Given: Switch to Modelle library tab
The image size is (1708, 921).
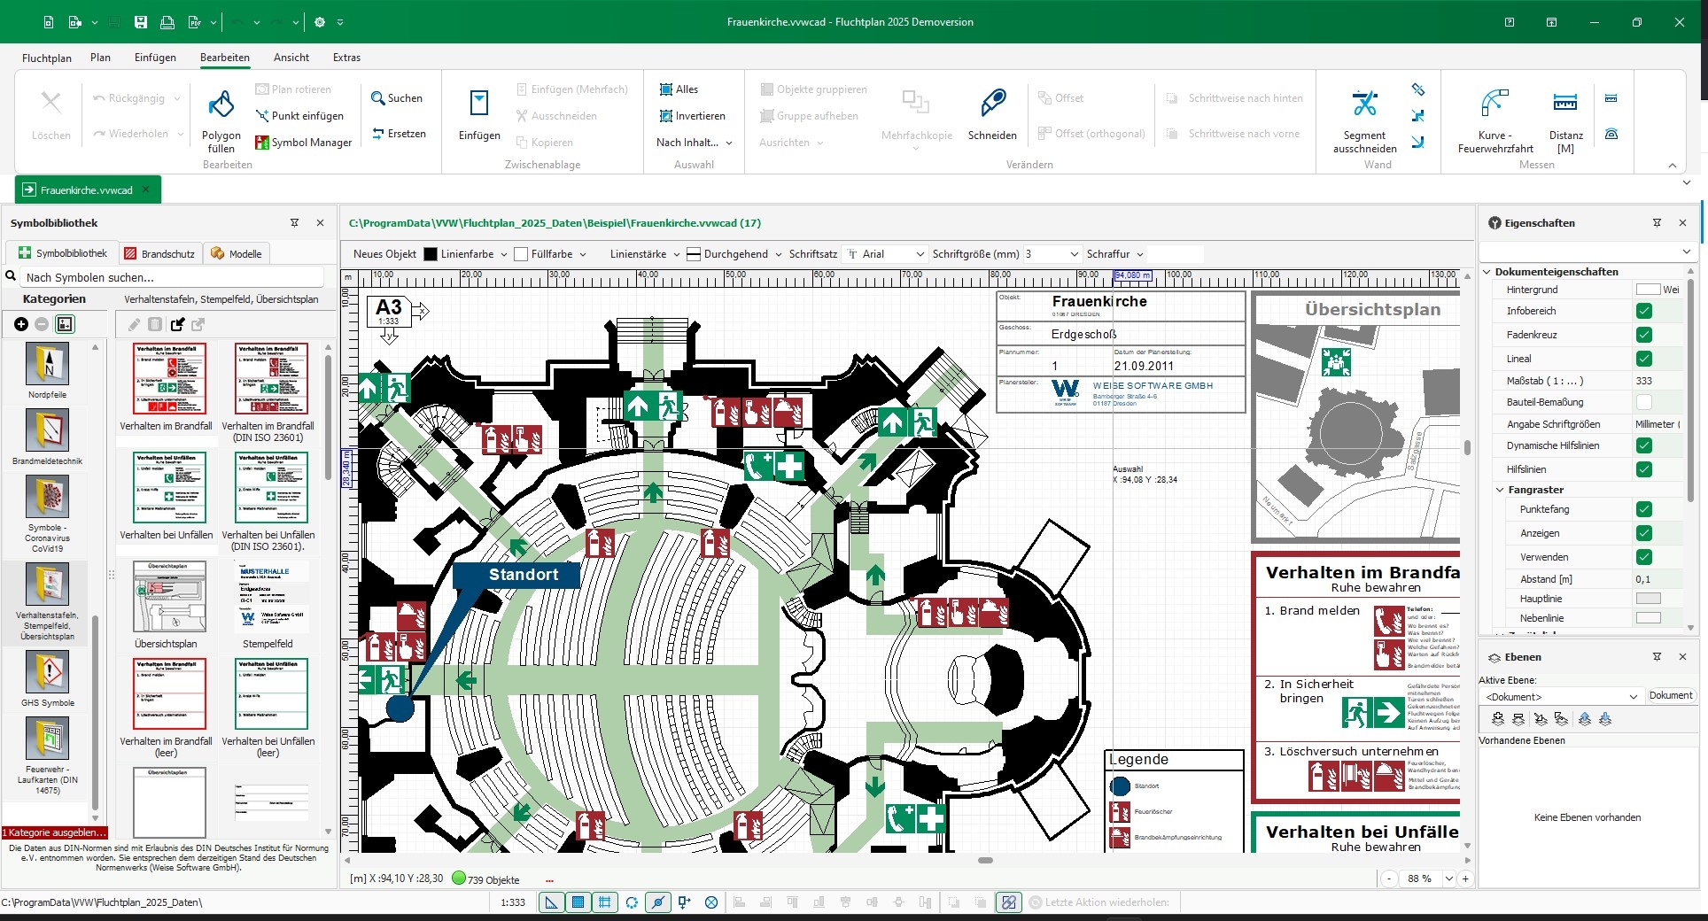Looking at the screenshot, I should [237, 253].
